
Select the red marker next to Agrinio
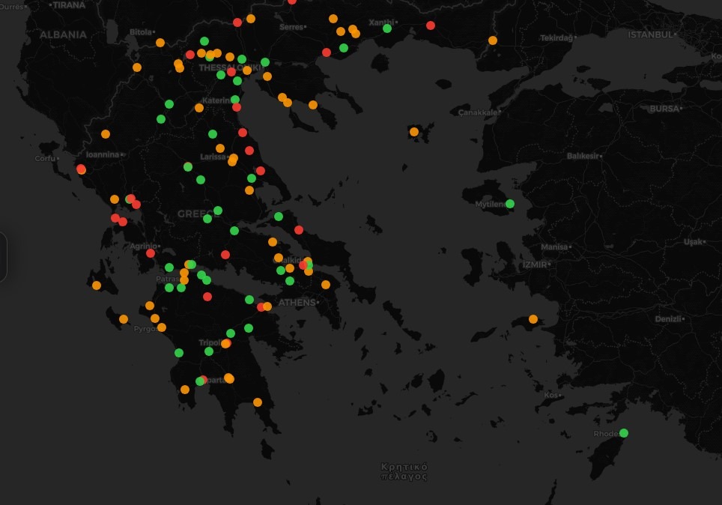[x=151, y=253]
